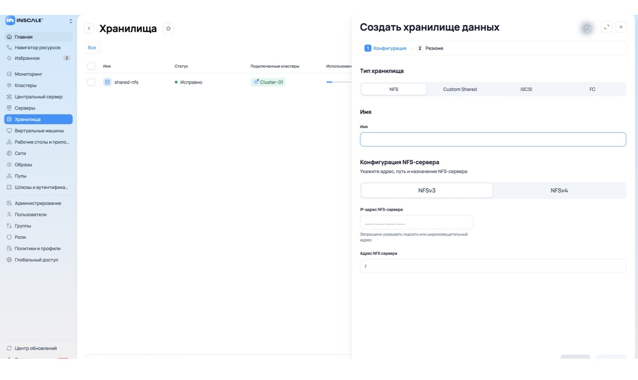Screen dimensions: 638x380
Task: Open Центр обновлений in the sidebar
Action: 38,348
